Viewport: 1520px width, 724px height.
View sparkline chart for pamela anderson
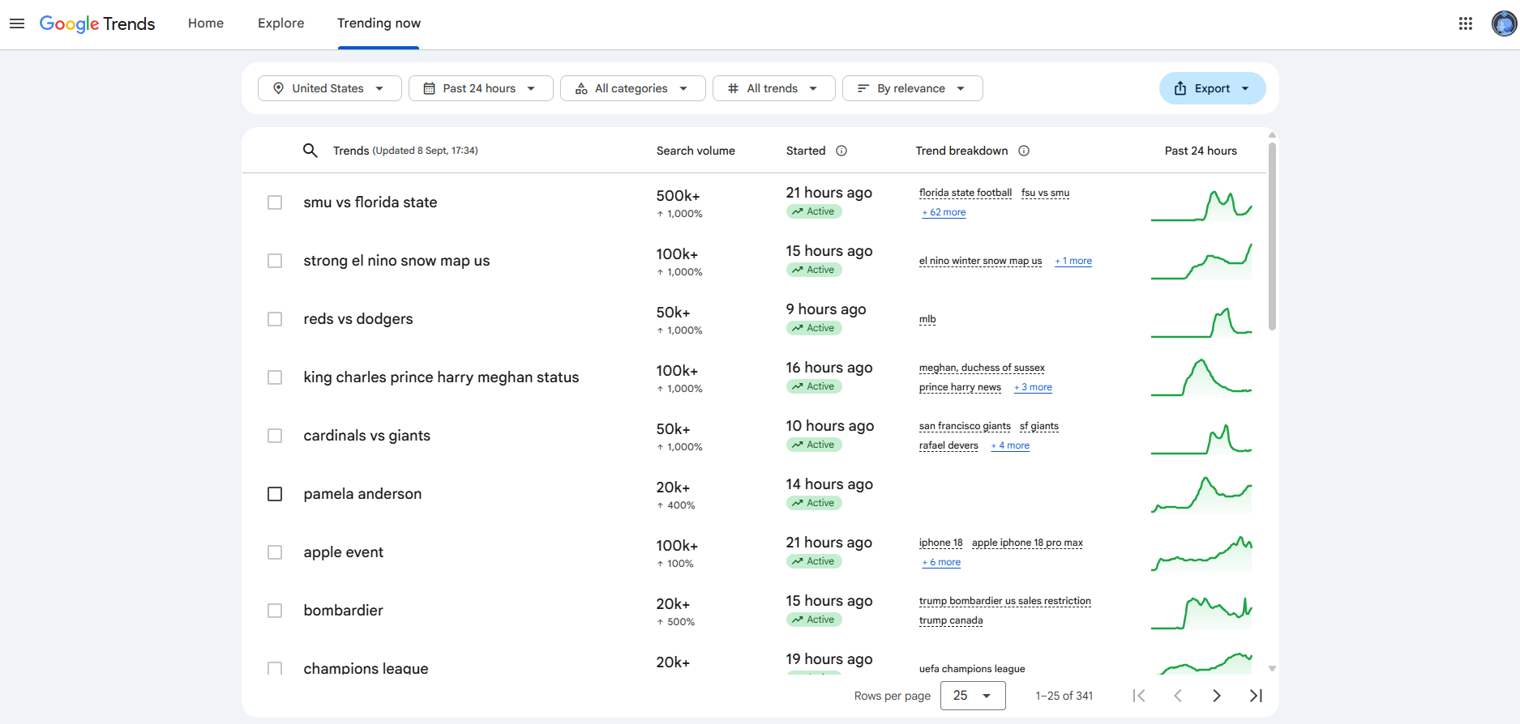pyautogui.click(x=1201, y=495)
